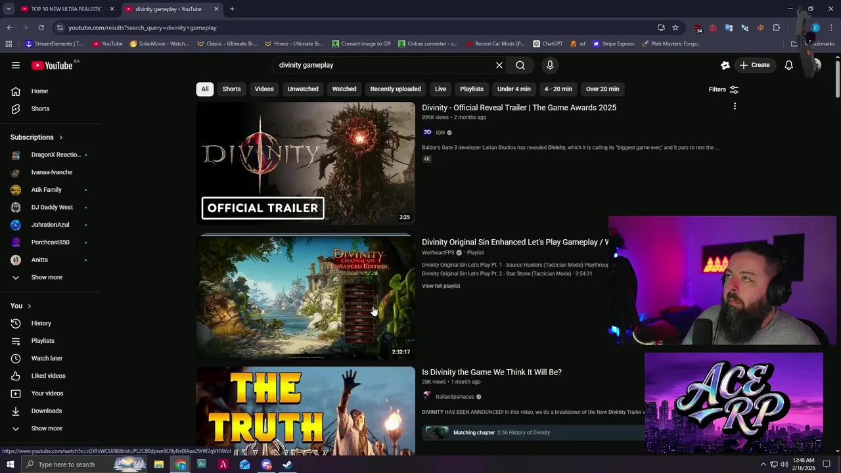
Task: Open Chrome's extensions puzzle icon
Action: [x=776, y=28]
